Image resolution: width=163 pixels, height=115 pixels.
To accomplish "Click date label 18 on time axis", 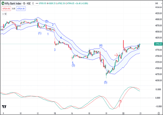I will tap(89, 113).
